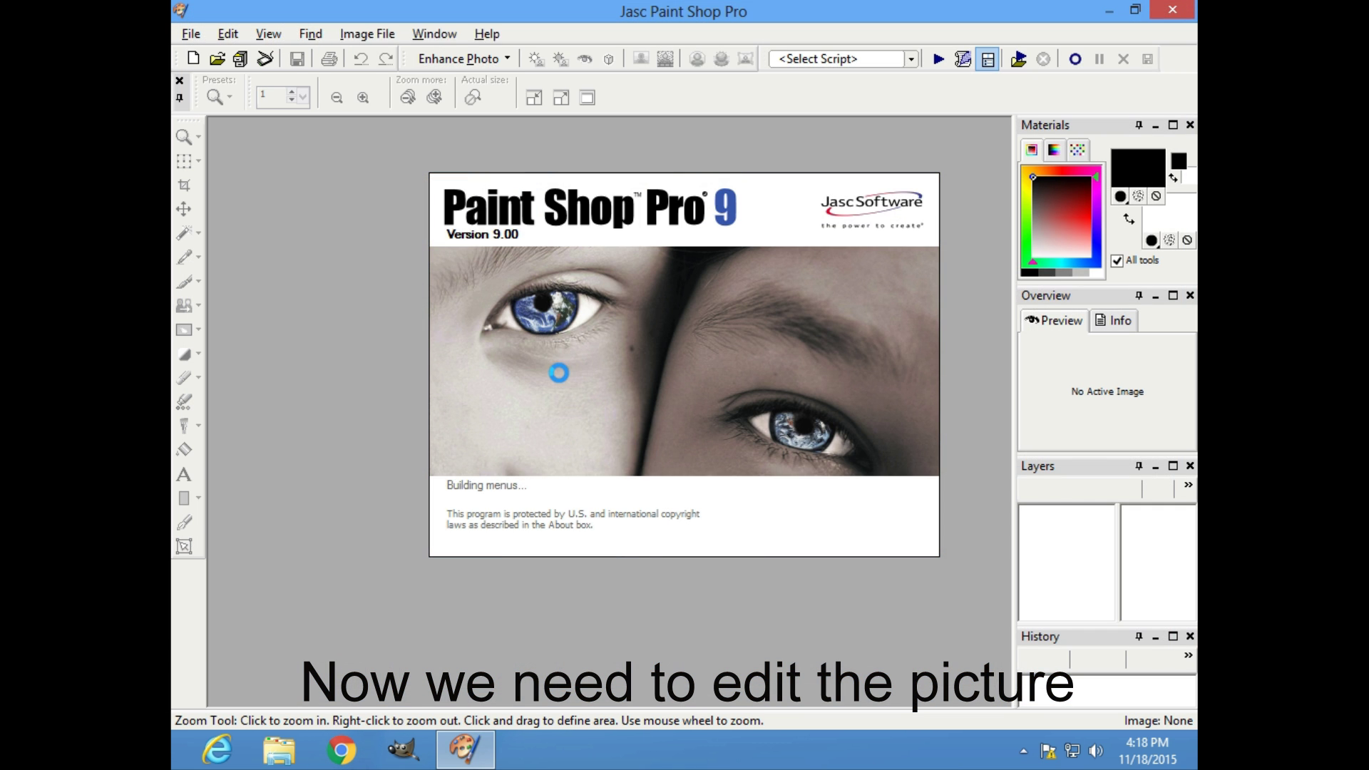Click the Save floppy disk icon

coord(297,59)
